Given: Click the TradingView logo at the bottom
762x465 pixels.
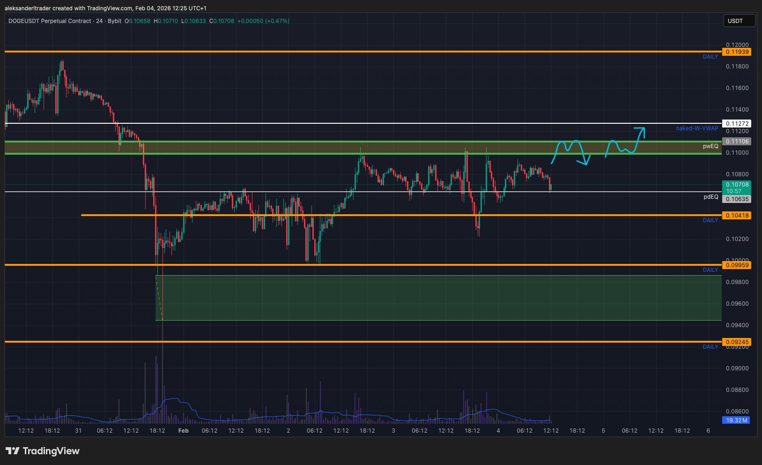Looking at the screenshot, I should [x=43, y=451].
